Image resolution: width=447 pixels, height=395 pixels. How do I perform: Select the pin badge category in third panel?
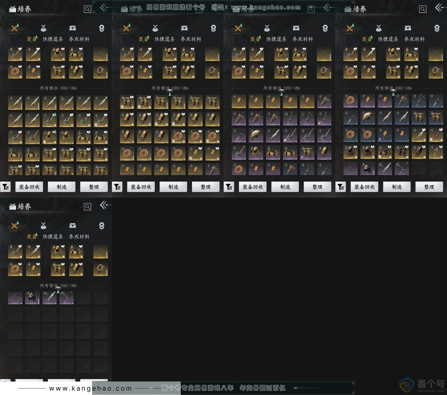coord(325,28)
